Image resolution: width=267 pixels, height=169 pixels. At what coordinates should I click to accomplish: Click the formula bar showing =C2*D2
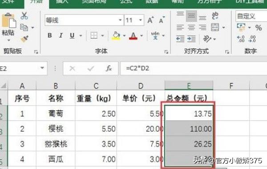(194, 68)
